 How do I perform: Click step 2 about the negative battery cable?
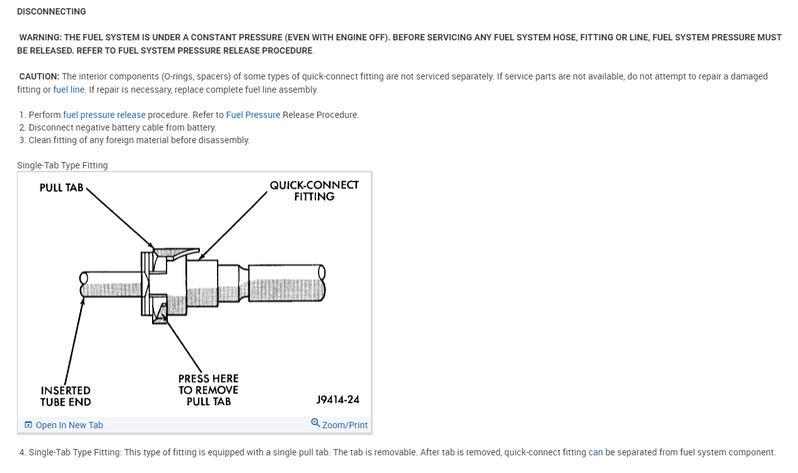click(x=122, y=127)
